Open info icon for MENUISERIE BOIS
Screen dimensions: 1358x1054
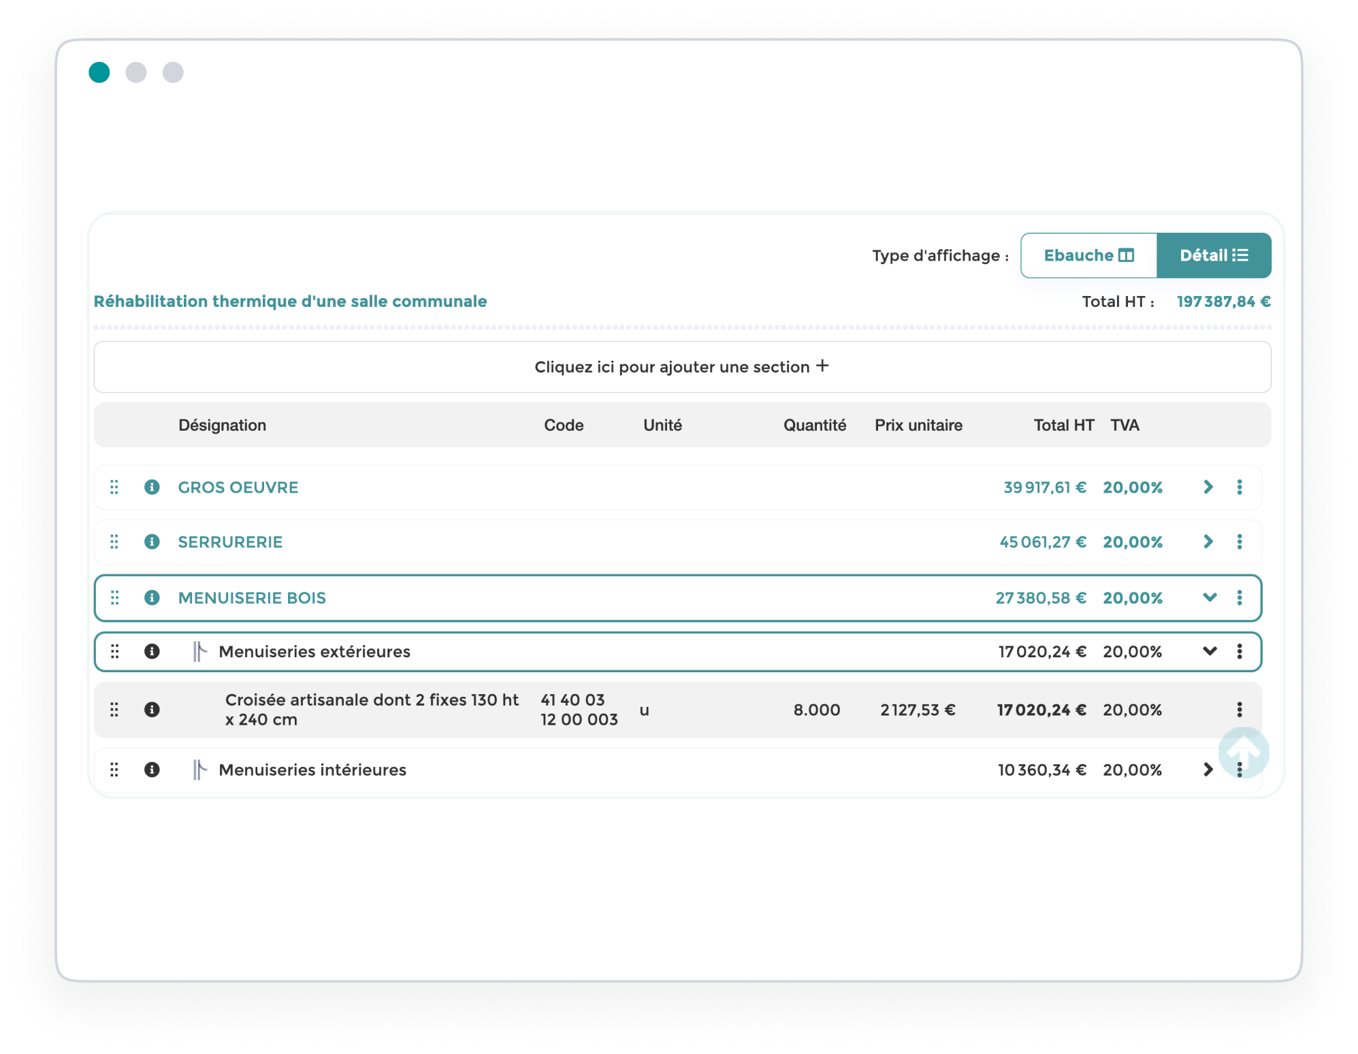tap(152, 597)
